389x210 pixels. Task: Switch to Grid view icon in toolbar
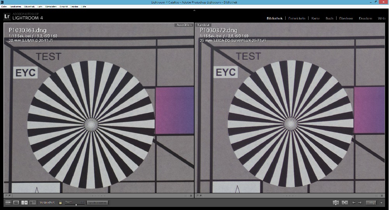coord(8,203)
